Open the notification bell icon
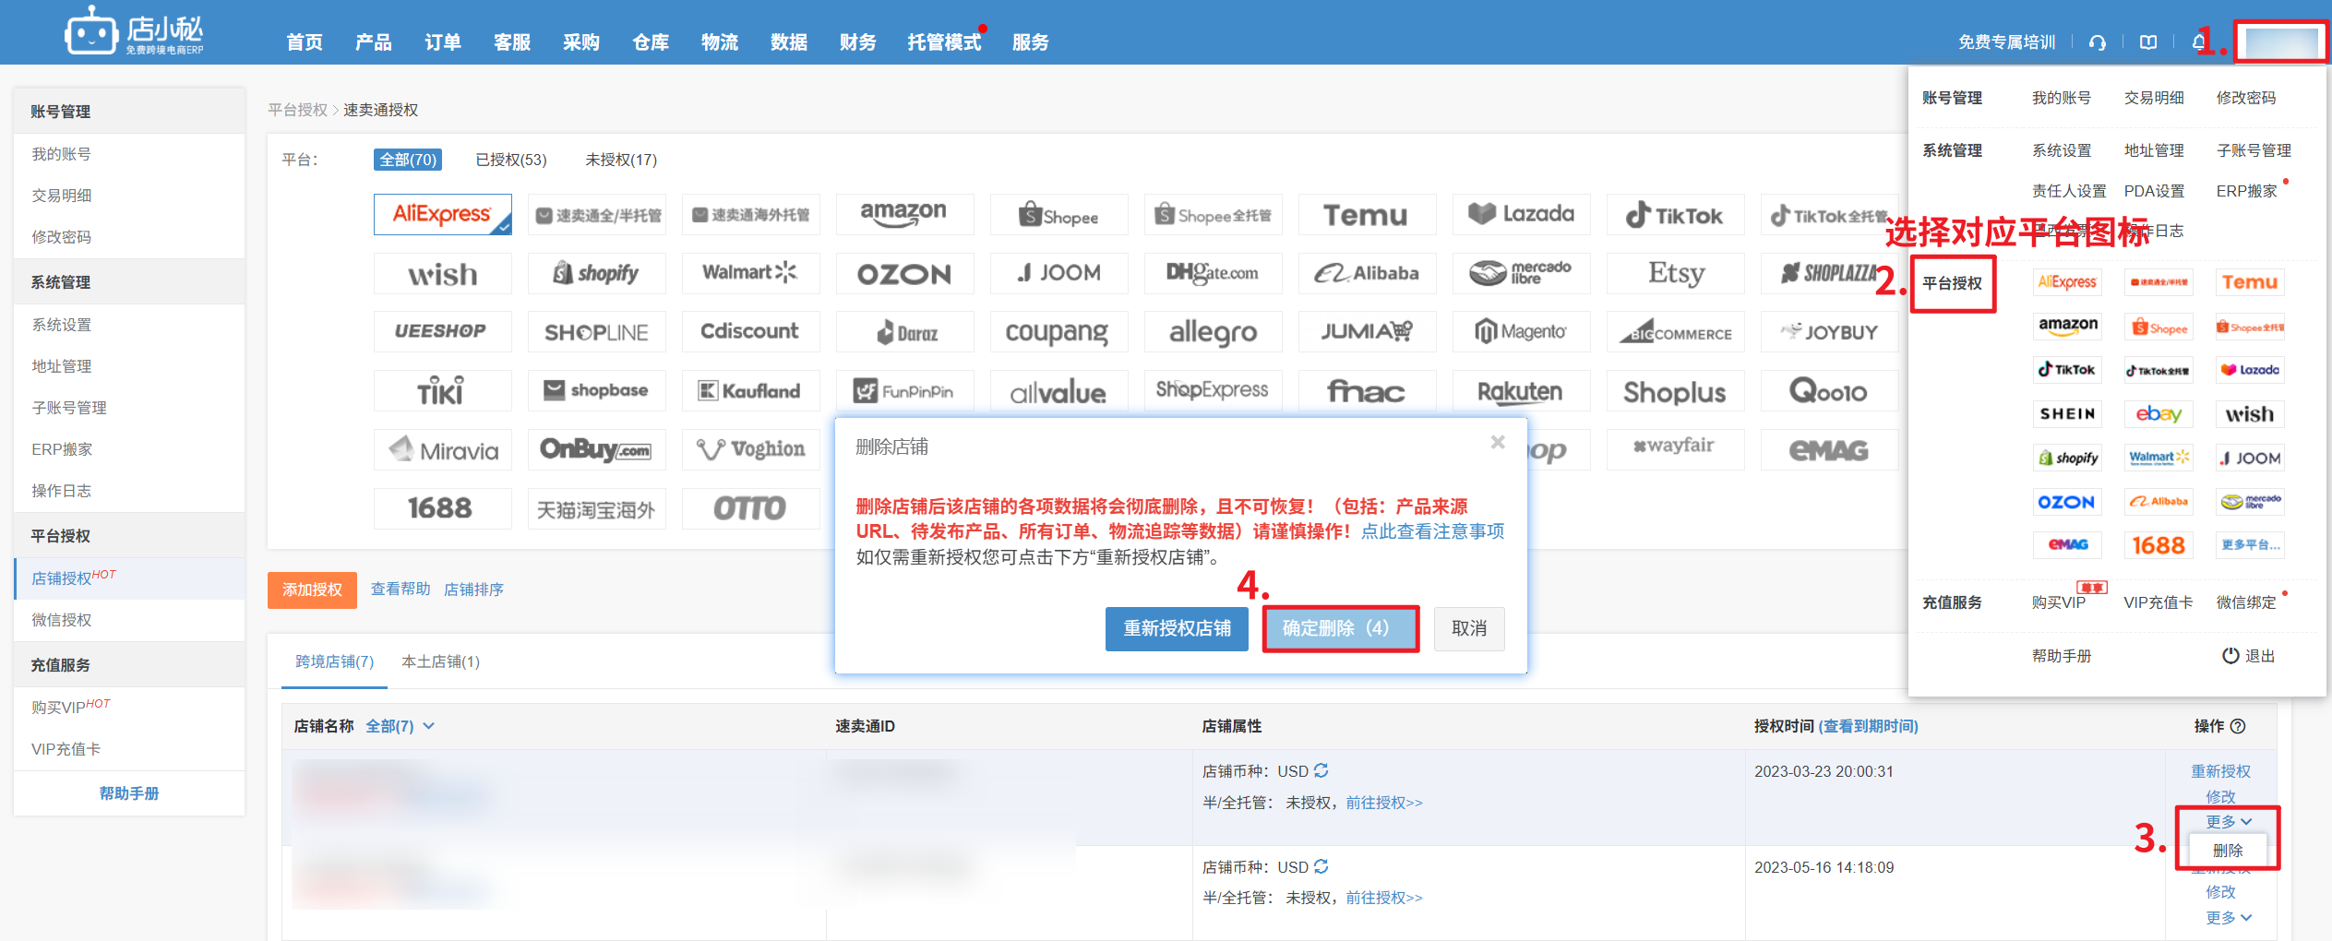This screenshot has width=2332, height=941. coord(2199,42)
